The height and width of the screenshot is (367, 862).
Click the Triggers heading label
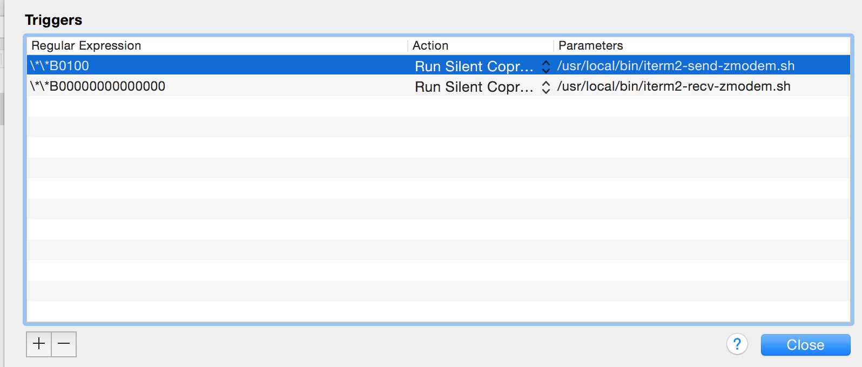(53, 20)
